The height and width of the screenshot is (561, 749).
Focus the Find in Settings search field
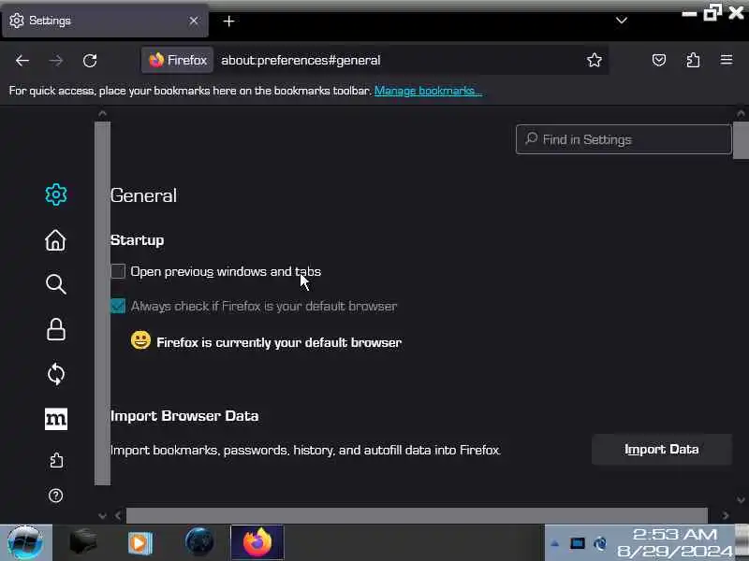click(x=624, y=139)
